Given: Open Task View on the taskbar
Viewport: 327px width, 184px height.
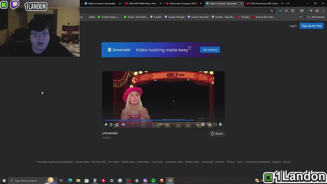Looking at the screenshot, I should pos(61,181).
